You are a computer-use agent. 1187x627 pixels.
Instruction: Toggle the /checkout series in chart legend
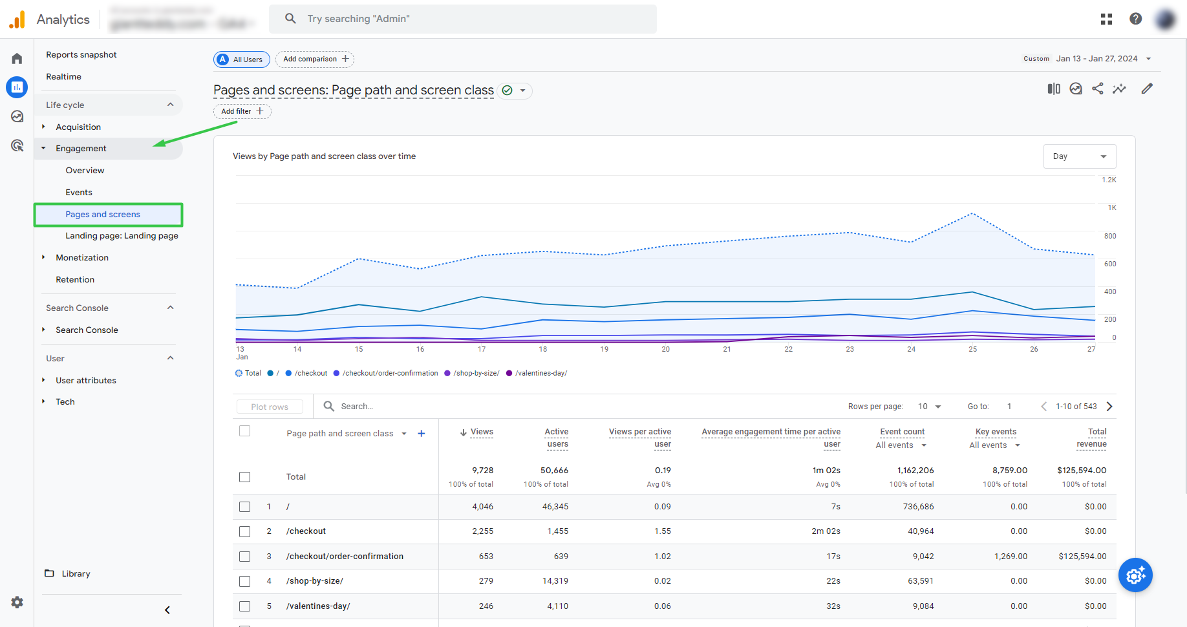[x=306, y=373]
